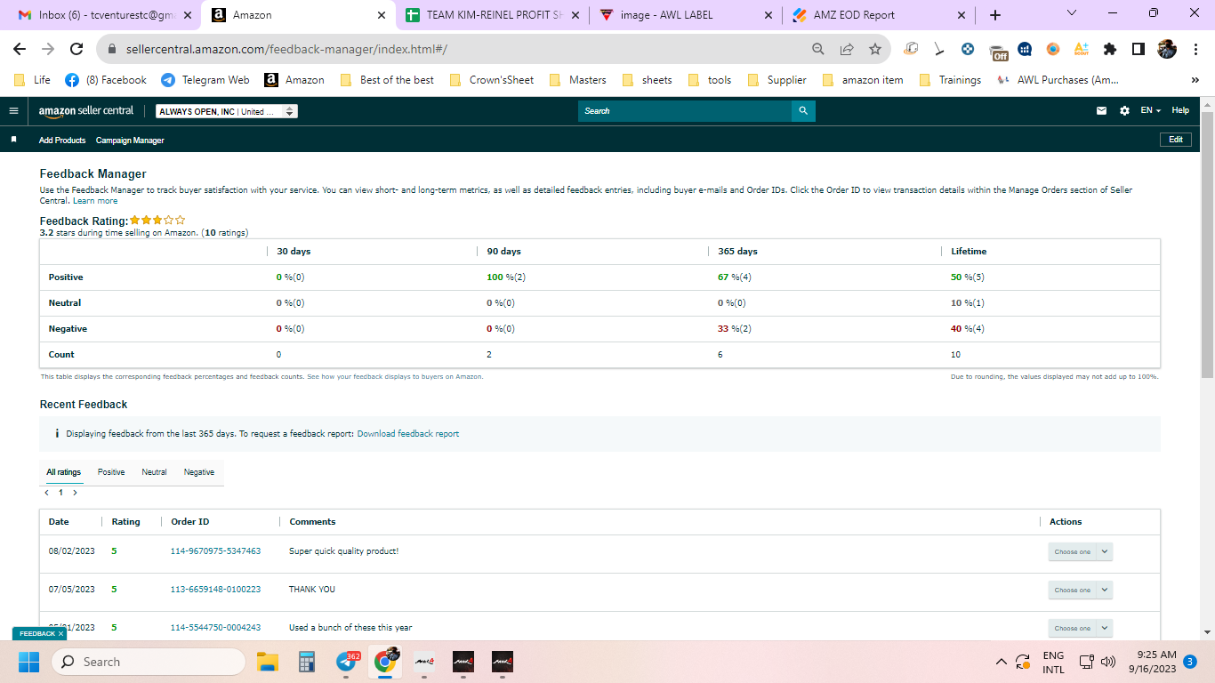Click the Windows taskbar search box
This screenshot has width=1215, height=683.
click(149, 662)
